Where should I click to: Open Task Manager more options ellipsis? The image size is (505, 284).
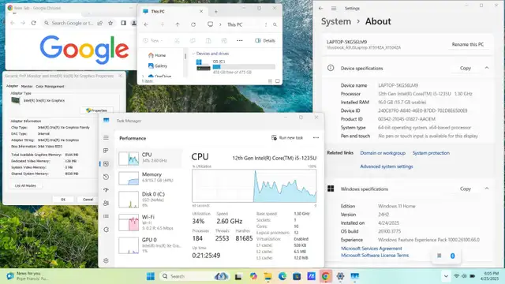tap(316, 138)
